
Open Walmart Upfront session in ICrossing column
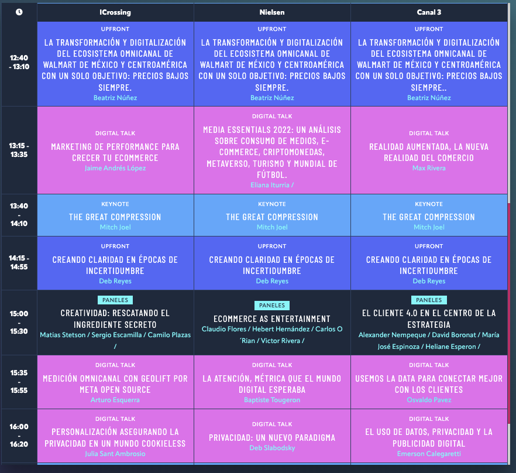click(x=115, y=64)
